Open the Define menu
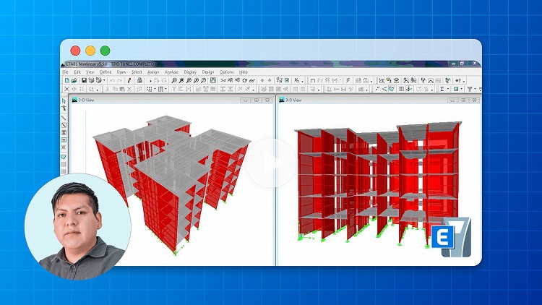This screenshot has height=305, width=542. point(106,72)
